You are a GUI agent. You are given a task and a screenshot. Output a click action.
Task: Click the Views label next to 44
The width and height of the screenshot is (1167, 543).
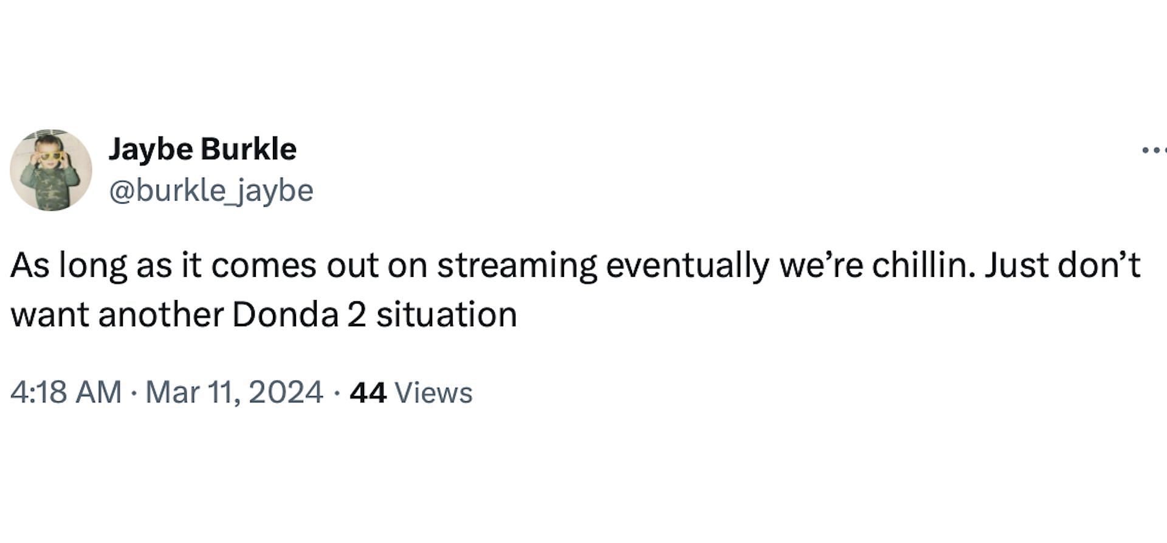[433, 392]
